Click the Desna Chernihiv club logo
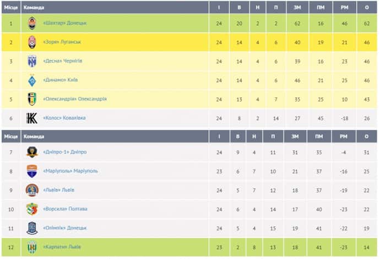Viewport: 380px width, 259px height. pos(32,61)
